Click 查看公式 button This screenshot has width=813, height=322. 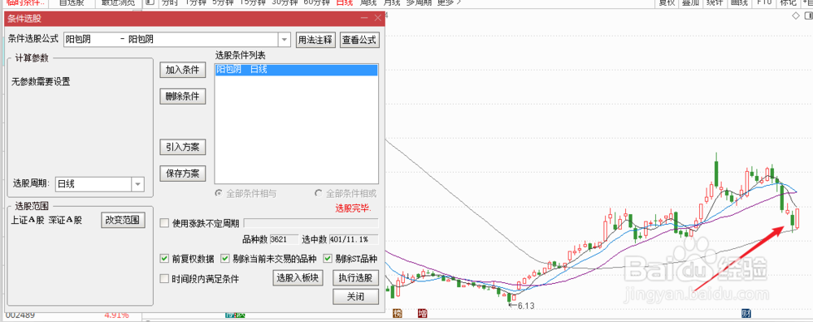pyautogui.click(x=360, y=40)
